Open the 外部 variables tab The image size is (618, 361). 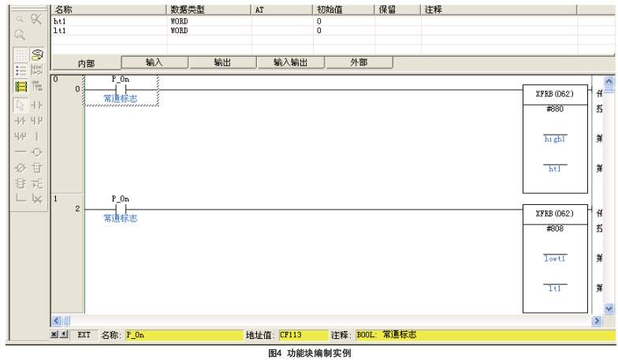coord(359,61)
